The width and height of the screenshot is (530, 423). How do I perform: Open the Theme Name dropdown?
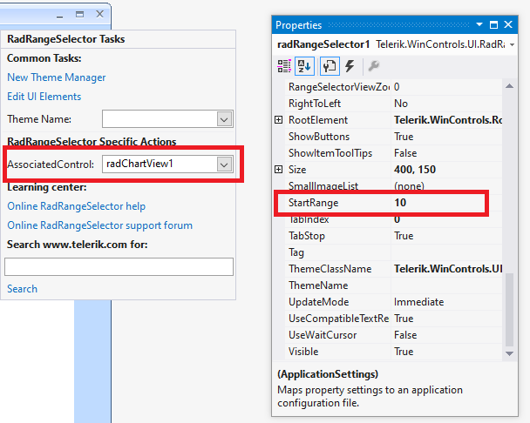point(223,119)
